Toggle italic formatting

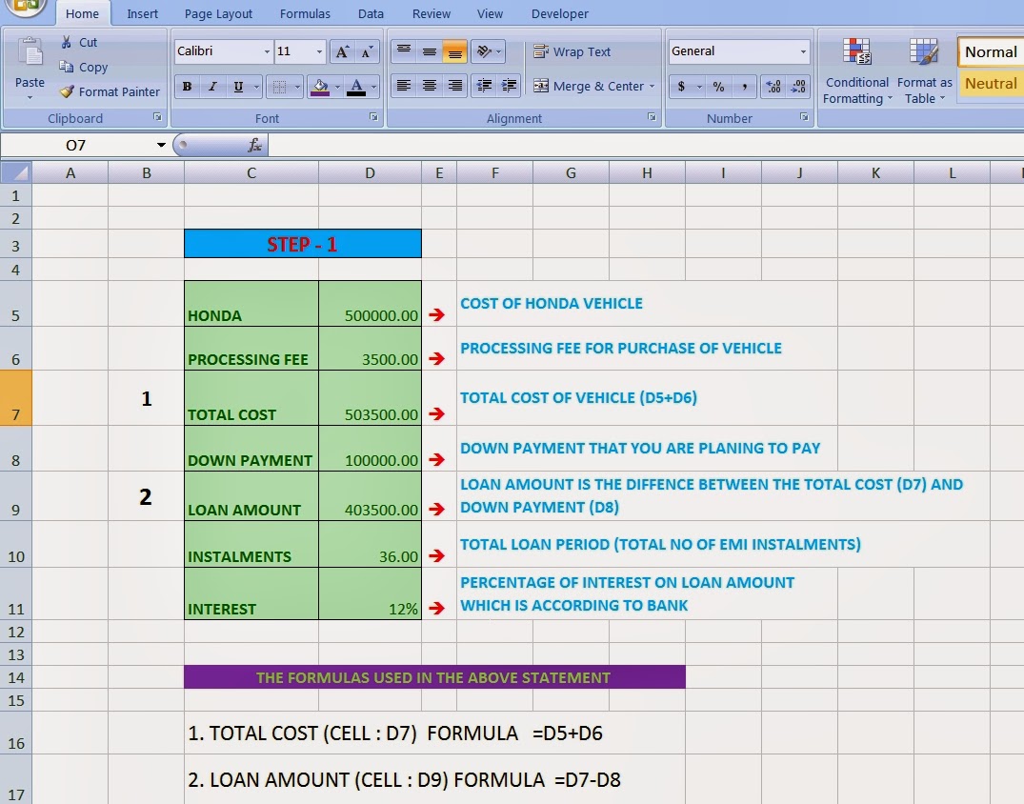pos(214,86)
